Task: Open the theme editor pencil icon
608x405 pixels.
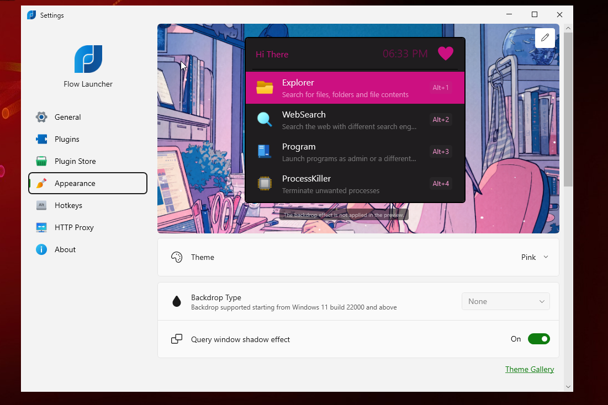Action: (544, 38)
